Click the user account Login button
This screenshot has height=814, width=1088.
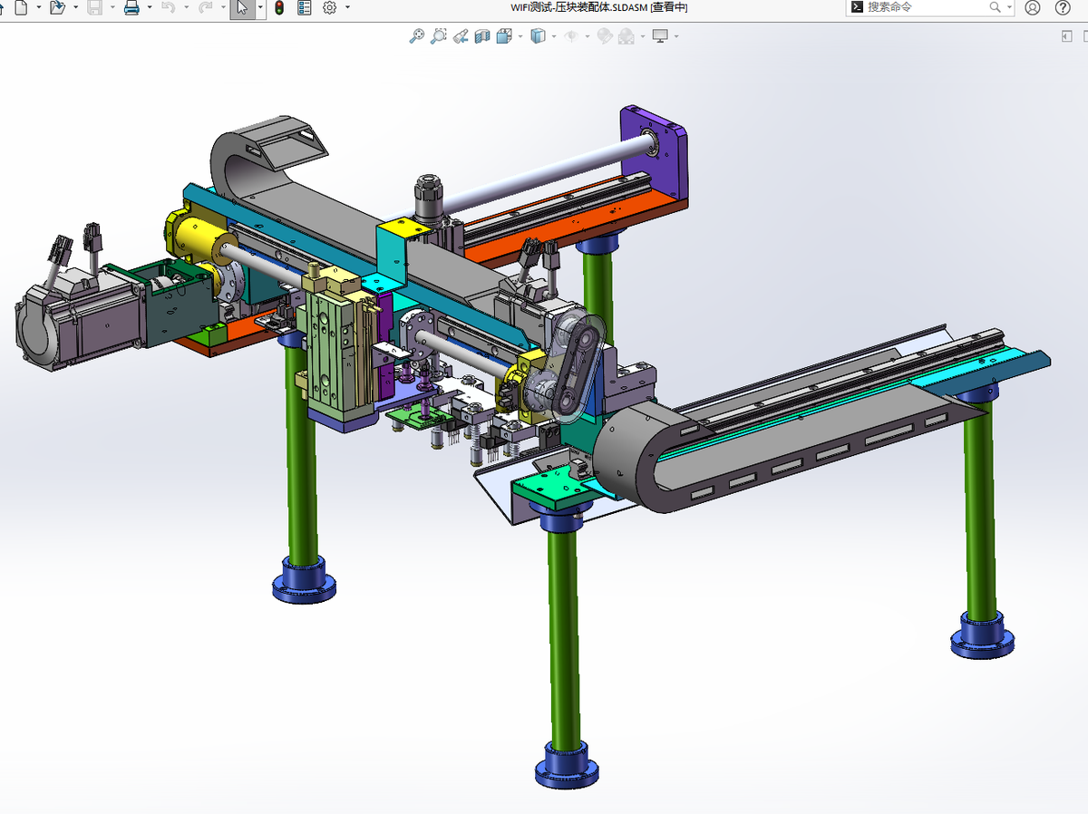coord(1033,8)
